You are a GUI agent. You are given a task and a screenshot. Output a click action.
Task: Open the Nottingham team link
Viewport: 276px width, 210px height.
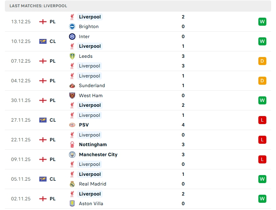coord(93,145)
